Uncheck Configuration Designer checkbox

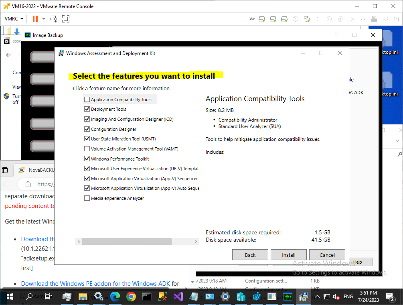coord(87,129)
